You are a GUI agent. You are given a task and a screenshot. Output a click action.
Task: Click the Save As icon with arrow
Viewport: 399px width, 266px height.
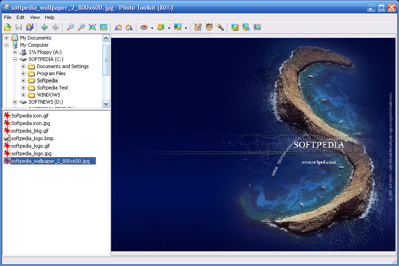click(30, 27)
